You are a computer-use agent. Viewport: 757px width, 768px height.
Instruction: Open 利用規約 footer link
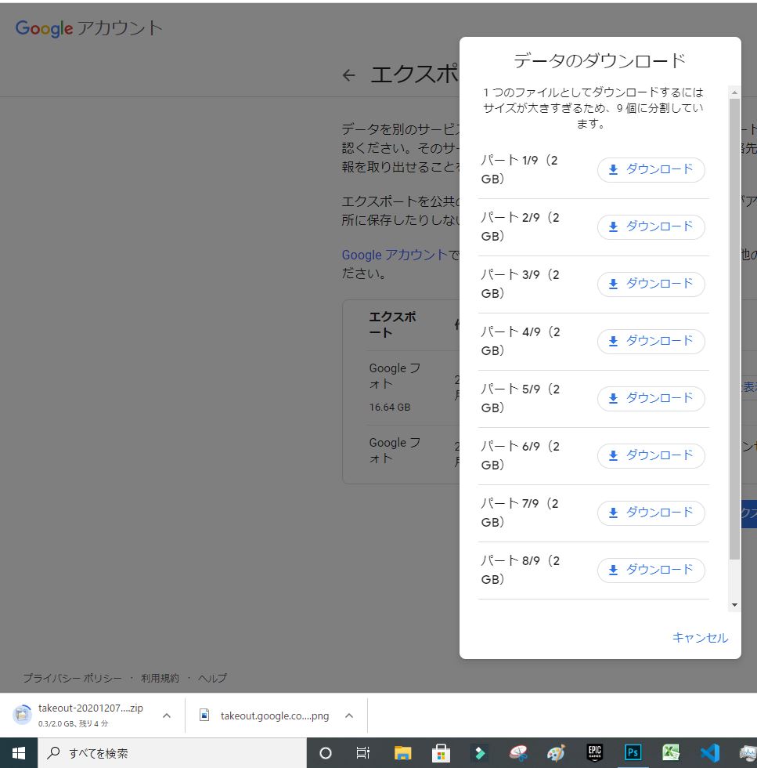[x=160, y=678]
